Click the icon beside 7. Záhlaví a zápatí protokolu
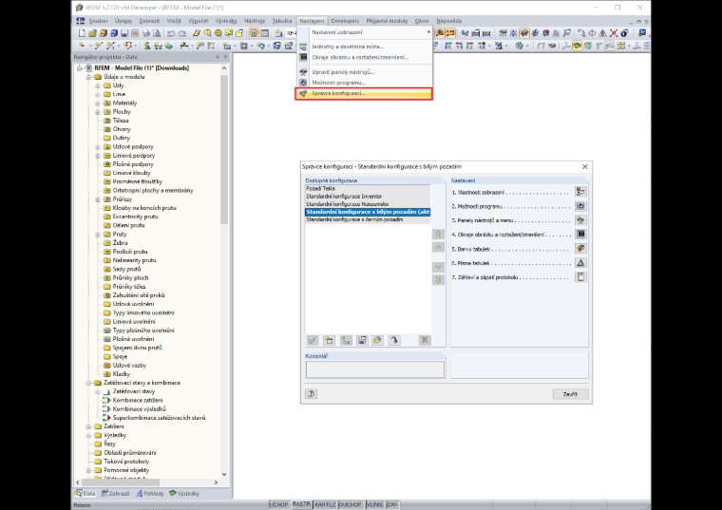 click(580, 276)
